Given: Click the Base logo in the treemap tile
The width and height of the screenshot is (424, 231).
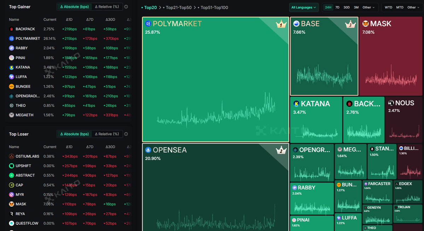Looking at the screenshot, I should (296, 24).
